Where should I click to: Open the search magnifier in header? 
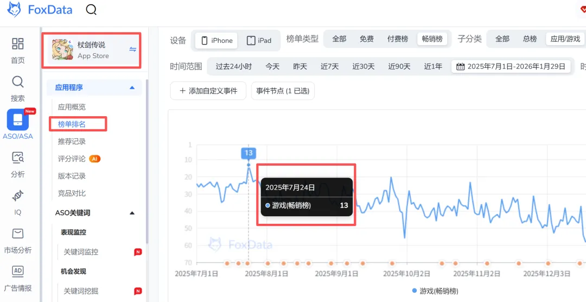[91, 10]
